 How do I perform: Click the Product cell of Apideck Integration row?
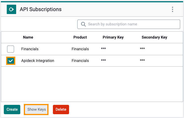coord(80,61)
